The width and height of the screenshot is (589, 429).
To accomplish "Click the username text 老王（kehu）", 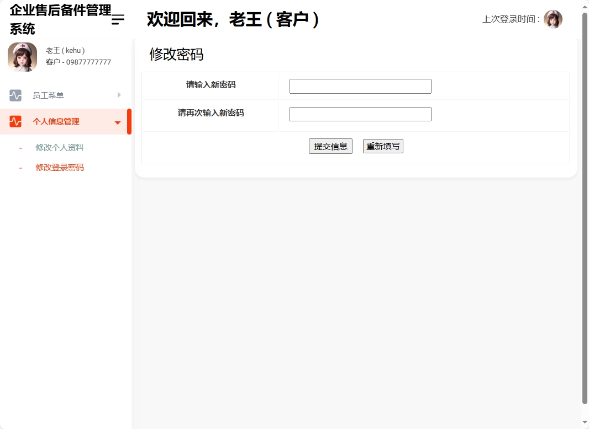I will click(x=64, y=50).
